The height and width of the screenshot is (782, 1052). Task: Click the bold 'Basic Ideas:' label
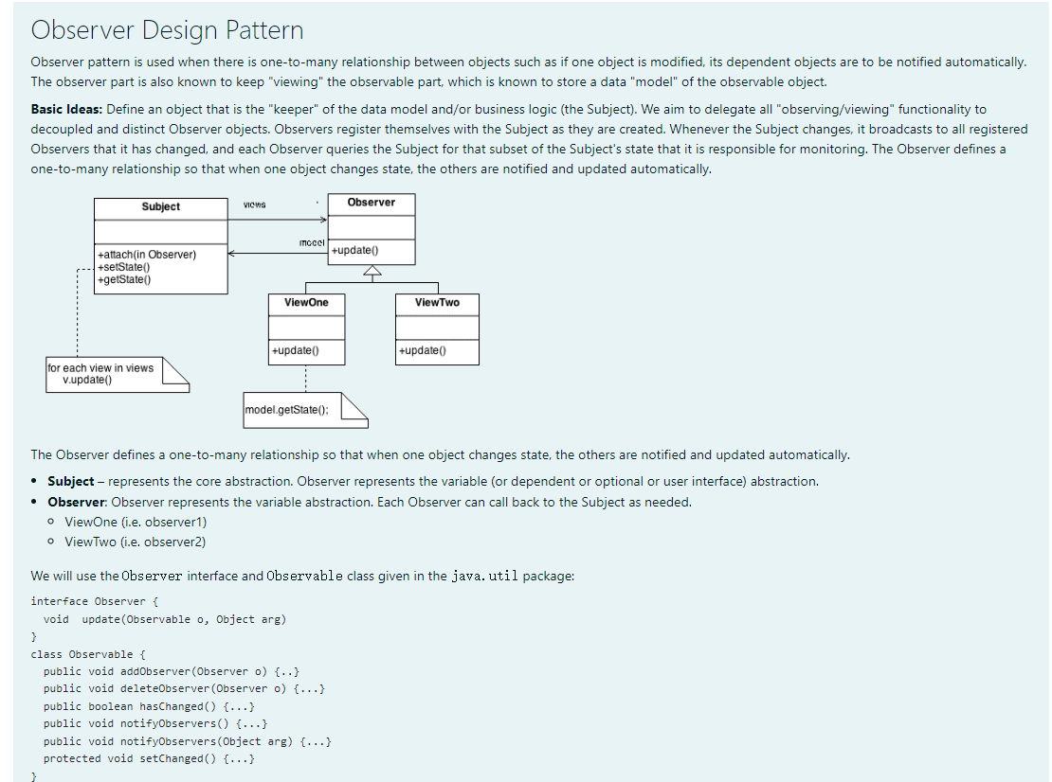point(66,109)
